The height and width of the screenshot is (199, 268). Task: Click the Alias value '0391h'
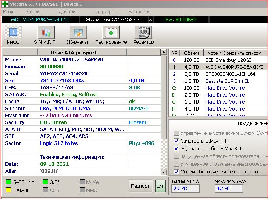coord(49,171)
